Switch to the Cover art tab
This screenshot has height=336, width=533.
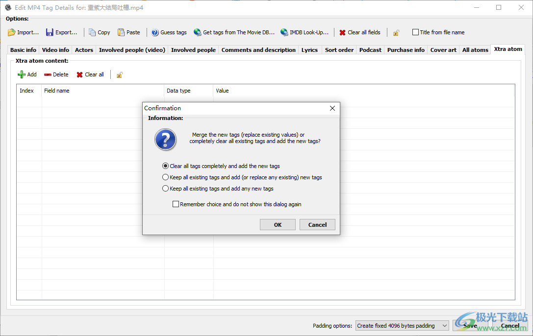click(x=443, y=50)
